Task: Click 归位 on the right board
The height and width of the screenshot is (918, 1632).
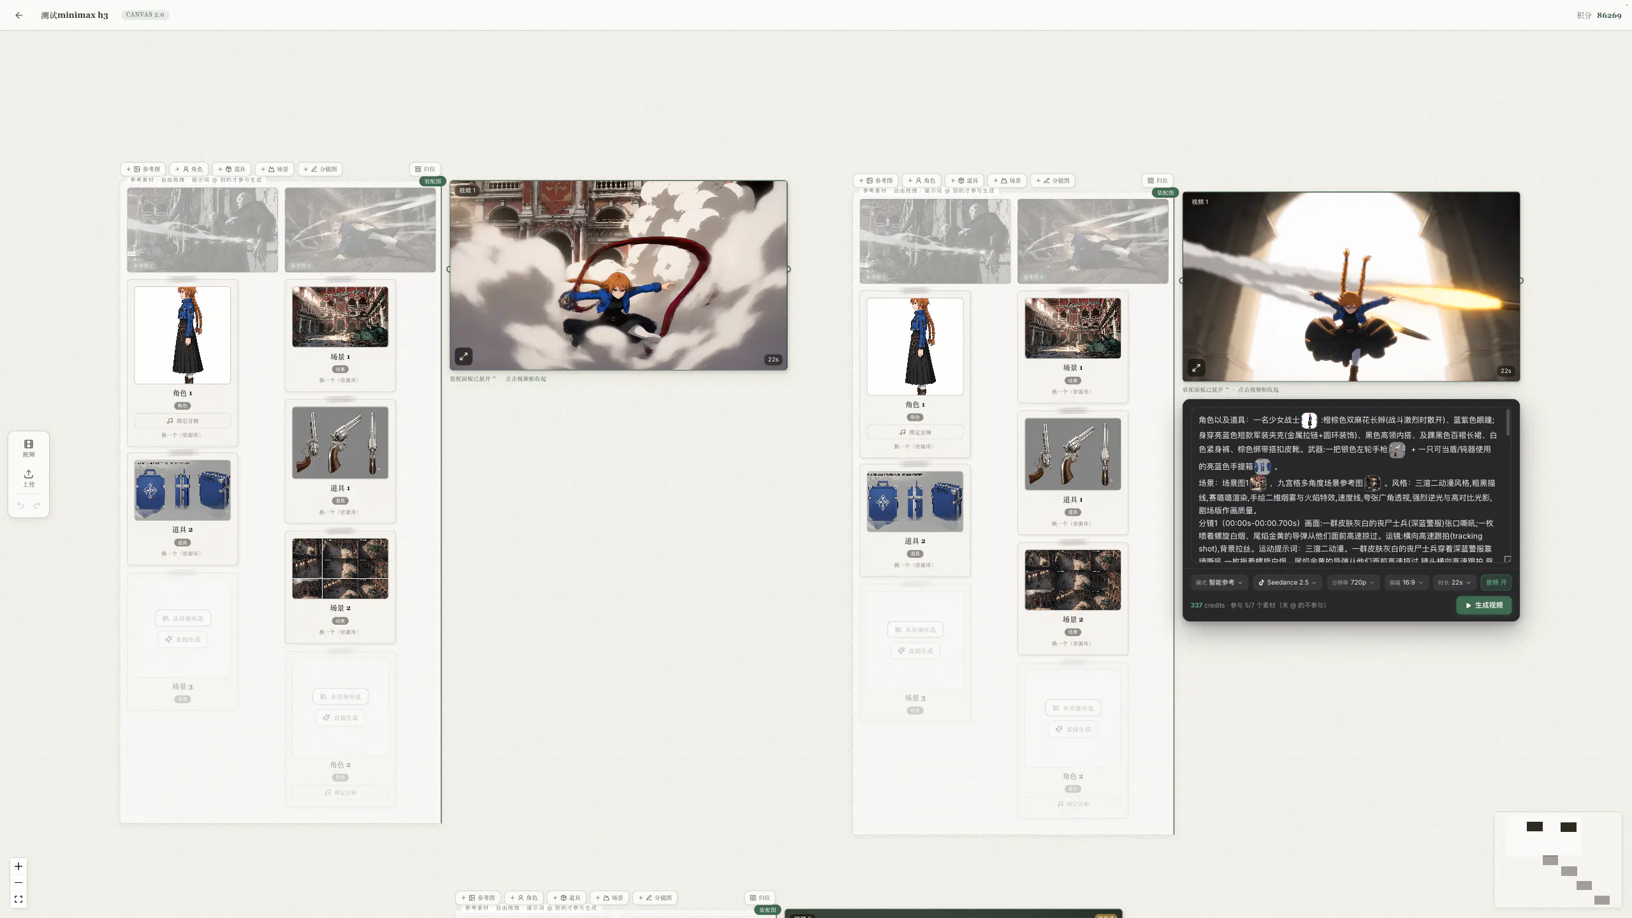Action: 1158,180
